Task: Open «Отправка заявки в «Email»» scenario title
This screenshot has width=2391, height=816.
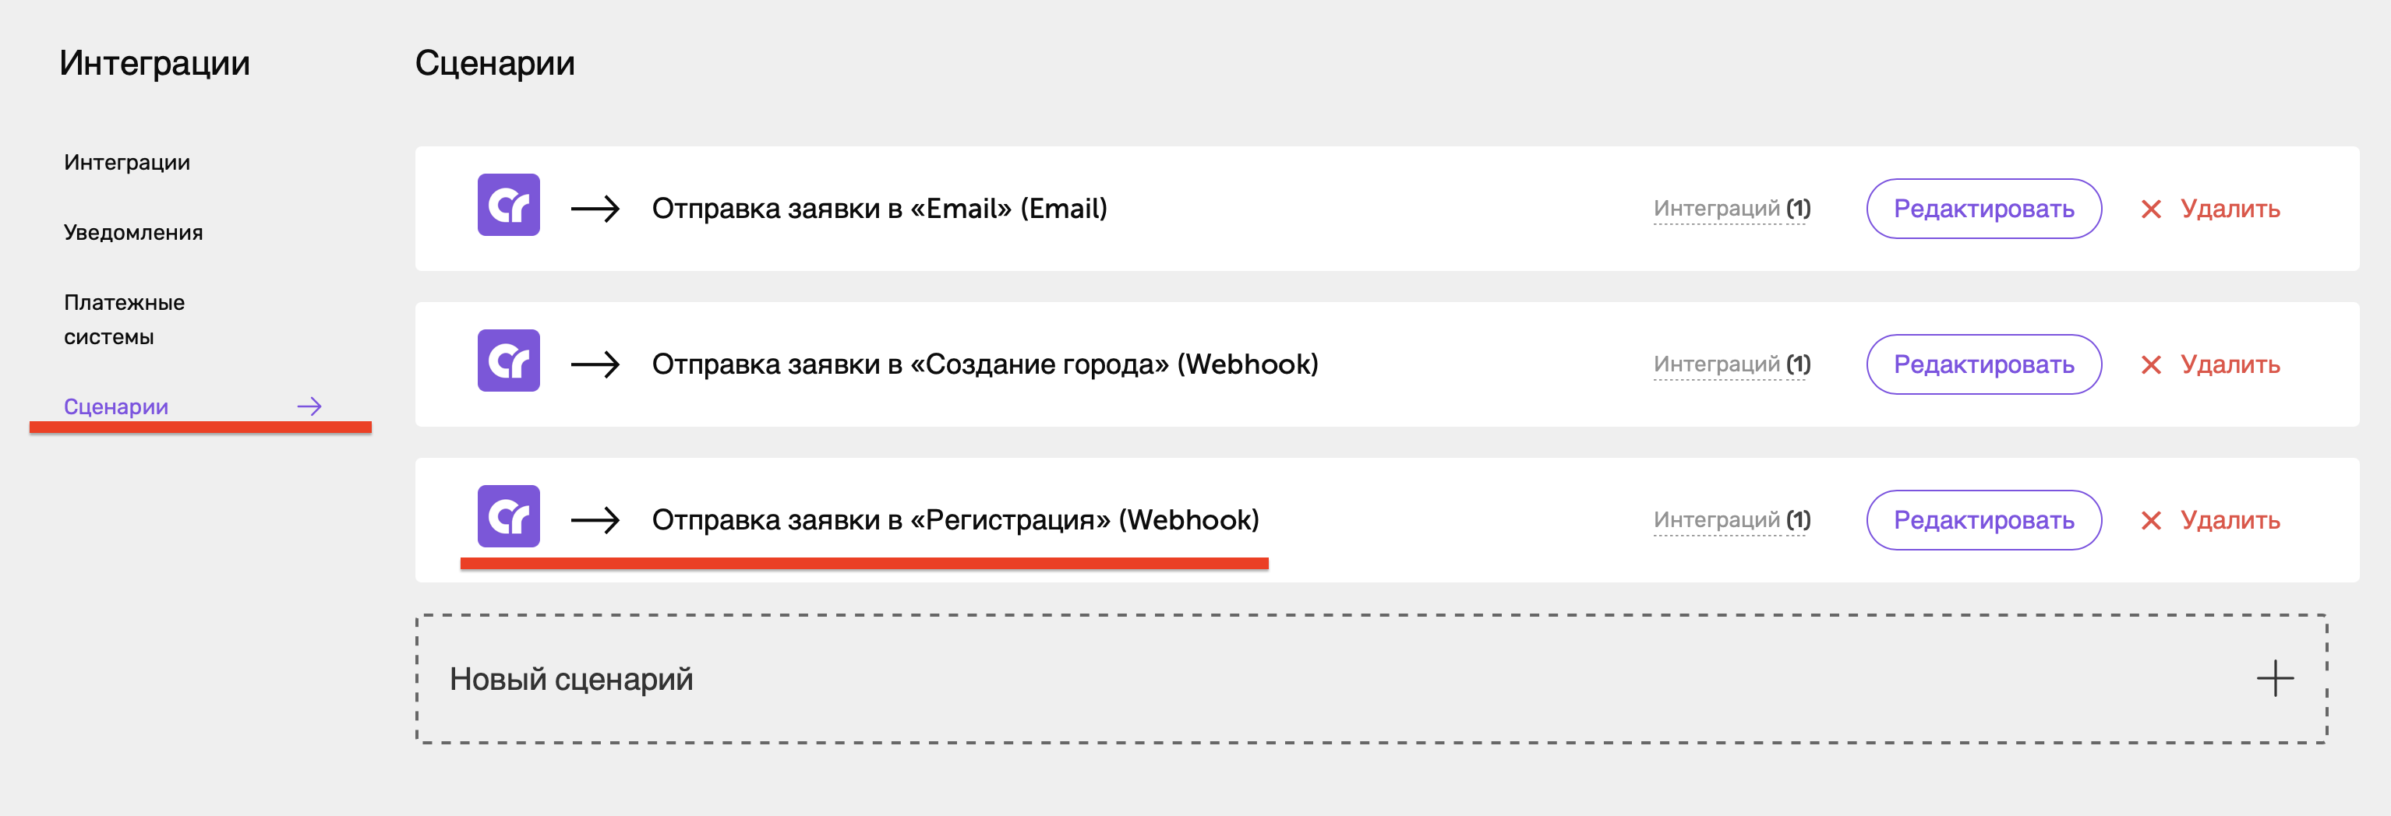Action: tap(879, 209)
